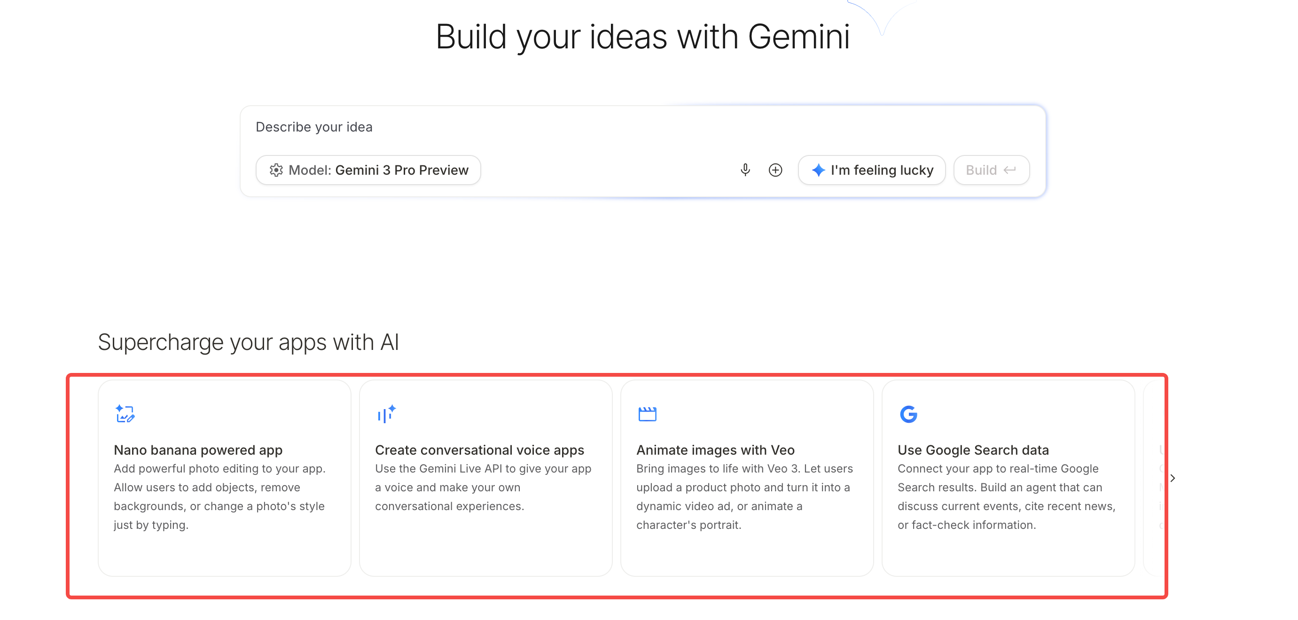Select the Nano banana powered app card
The width and height of the screenshot is (1298, 620).
(224, 549)
